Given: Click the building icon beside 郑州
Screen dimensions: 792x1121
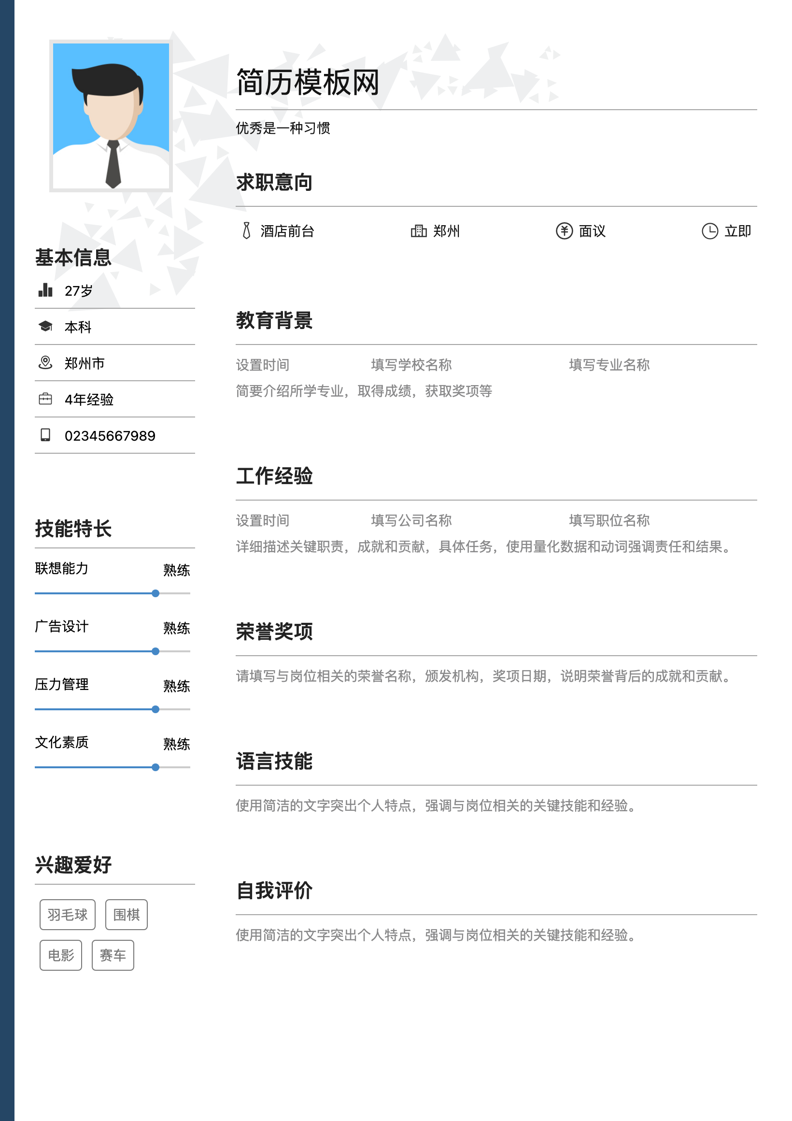Looking at the screenshot, I should [x=419, y=230].
